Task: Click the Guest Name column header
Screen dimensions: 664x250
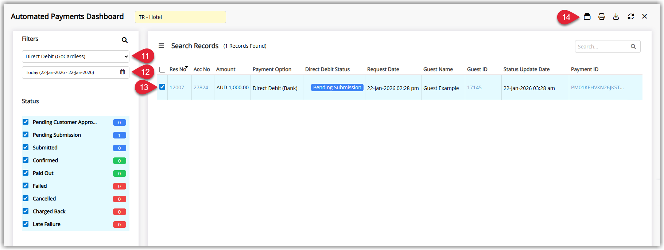Action: pyautogui.click(x=438, y=69)
